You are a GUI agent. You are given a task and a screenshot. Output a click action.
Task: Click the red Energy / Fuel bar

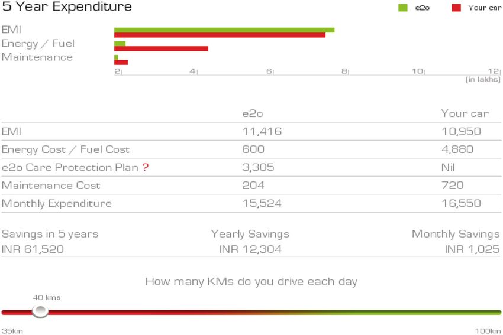coord(161,48)
